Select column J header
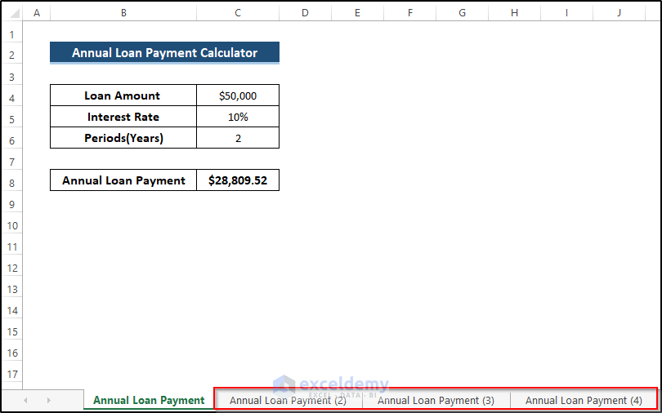 (x=620, y=13)
